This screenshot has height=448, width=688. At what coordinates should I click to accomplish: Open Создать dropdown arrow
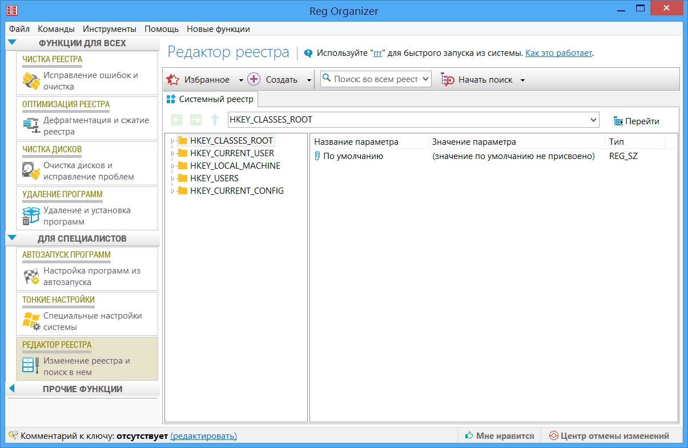(x=309, y=80)
